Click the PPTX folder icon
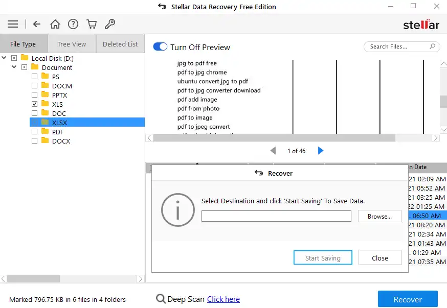Screen dimensions: 447x308 [45, 94]
